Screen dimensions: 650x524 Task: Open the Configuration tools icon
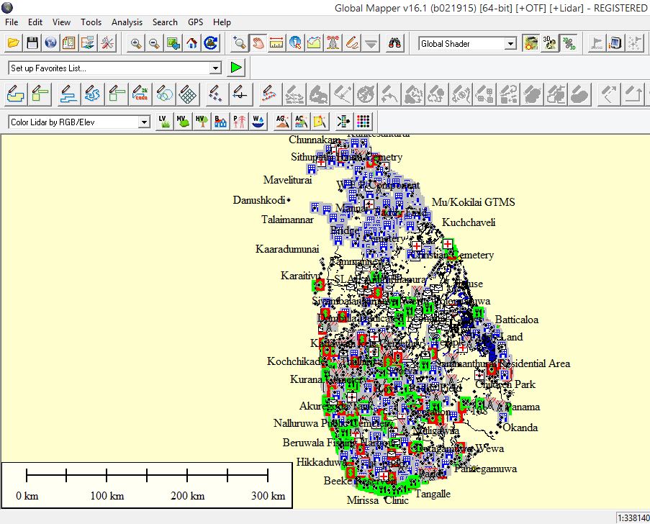pos(107,43)
